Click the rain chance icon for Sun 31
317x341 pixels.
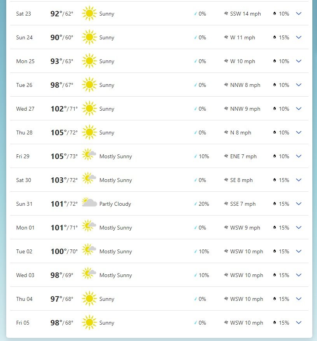tap(195, 204)
